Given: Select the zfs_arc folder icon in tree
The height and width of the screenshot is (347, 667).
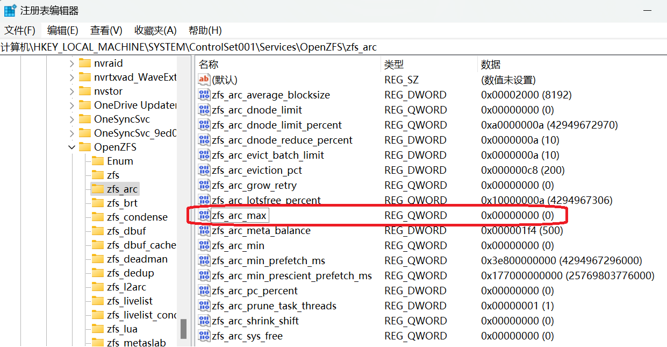Looking at the screenshot, I should coord(98,189).
